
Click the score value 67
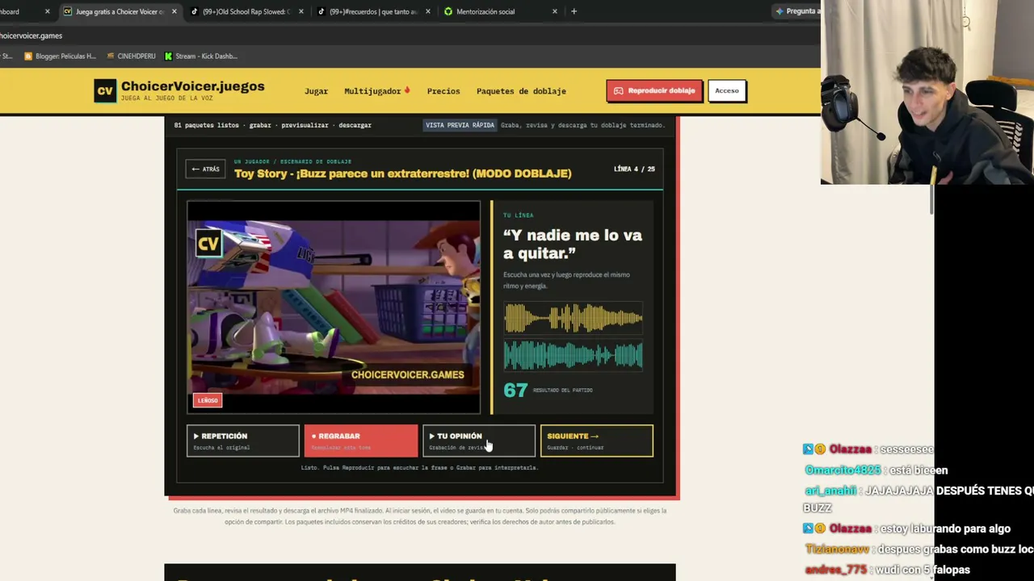click(515, 391)
